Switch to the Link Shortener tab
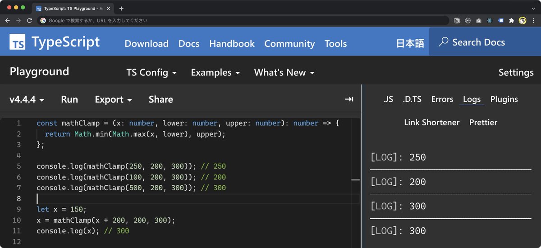The width and height of the screenshot is (541, 248). pos(432,122)
